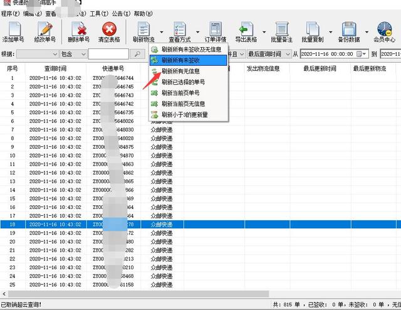Open 订单详情 from the toolbar
Viewport: 401px width, 310px height.
(216, 32)
